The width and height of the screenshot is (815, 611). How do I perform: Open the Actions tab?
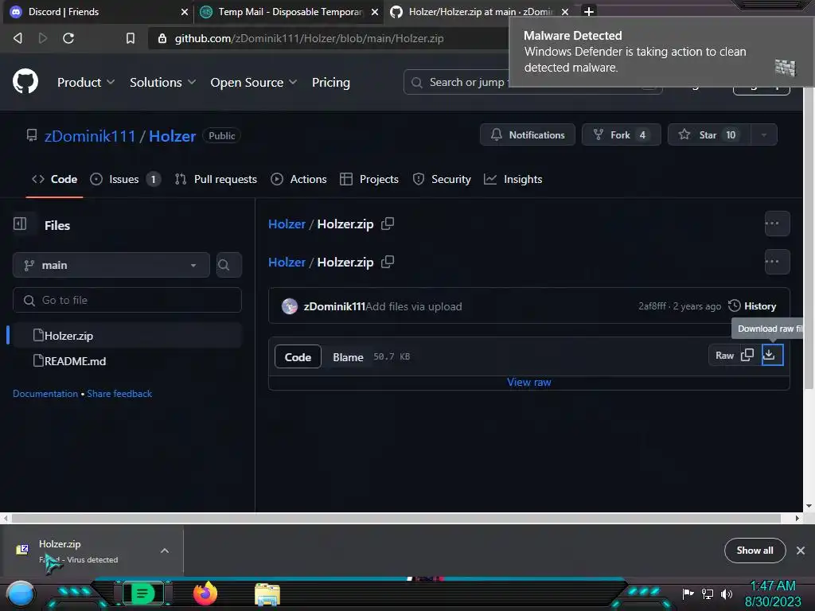[x=299, y=179]
